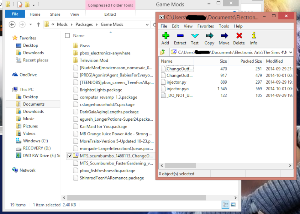300x214 pixels.
Task: Select the pbox_electronics-anywhere folder
Action: [105, 53]
